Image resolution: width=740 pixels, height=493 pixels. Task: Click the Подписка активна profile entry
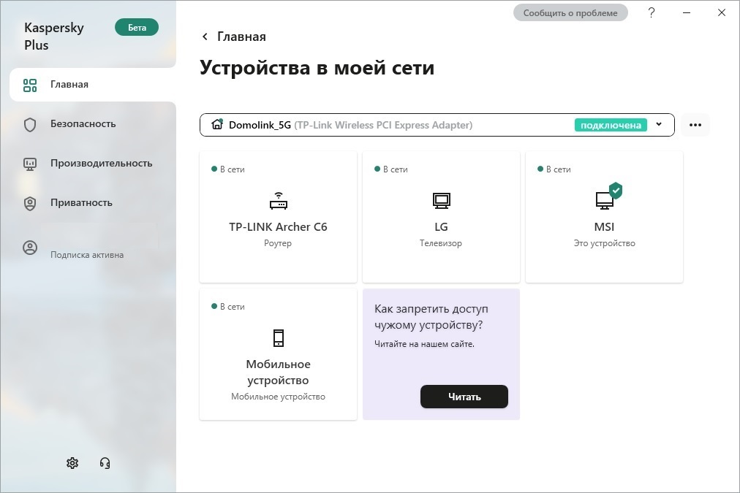click(x=87, y=254)
